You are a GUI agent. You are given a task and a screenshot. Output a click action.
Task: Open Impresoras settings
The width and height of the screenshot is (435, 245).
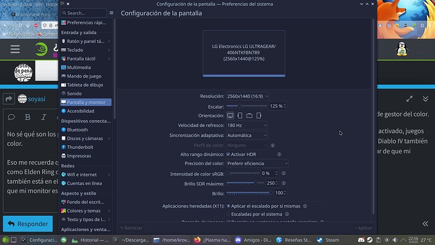click(x=86, y=156)
